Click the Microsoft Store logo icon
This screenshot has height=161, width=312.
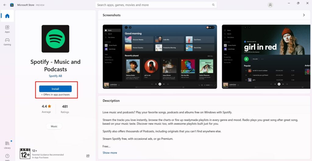click(12, 5)
